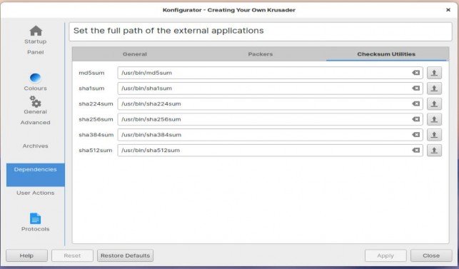Close the Konfigurator with the Close button

pos(431,255)
